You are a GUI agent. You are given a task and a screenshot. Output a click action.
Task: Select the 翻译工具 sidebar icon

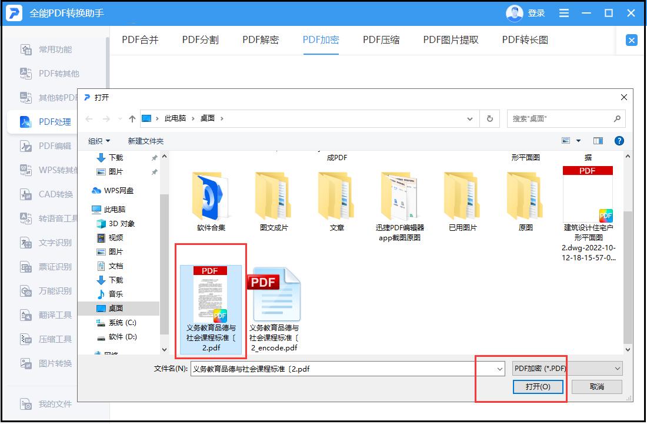pos(44,315)
